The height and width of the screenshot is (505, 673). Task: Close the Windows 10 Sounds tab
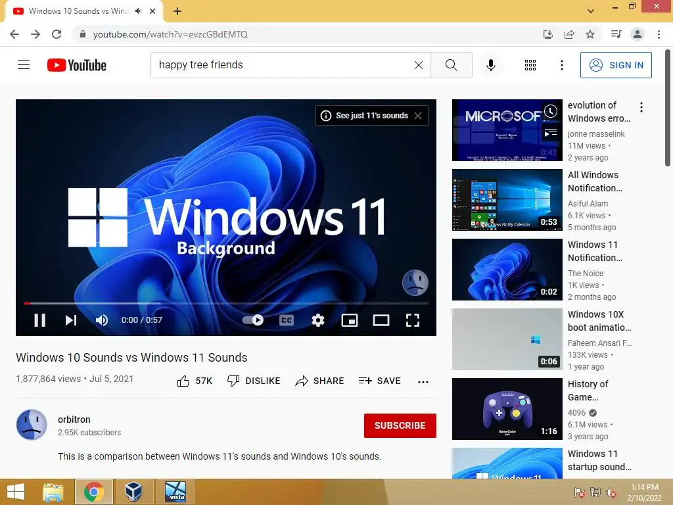point(152,11)
